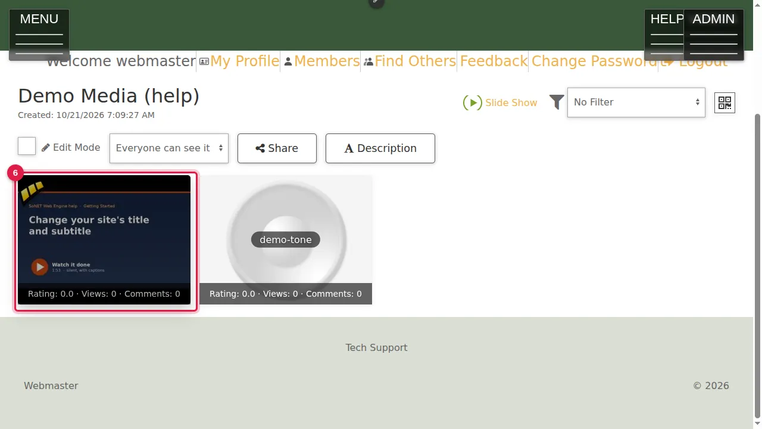
Task: Click the Find Others people icon
Action: pyautogui.click(x=368, y=61)
